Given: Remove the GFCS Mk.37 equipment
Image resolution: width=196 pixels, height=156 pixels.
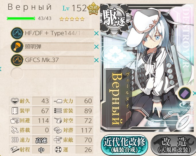Looking at the screenshot, I should click(96, 60).
